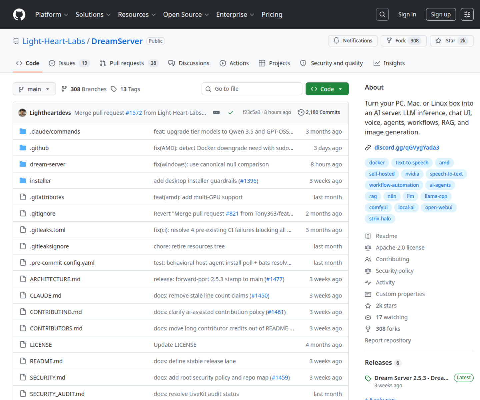Viewport: 480px width, 400px height.
Task: Select the Code tab
Action: tap(28, 63)
